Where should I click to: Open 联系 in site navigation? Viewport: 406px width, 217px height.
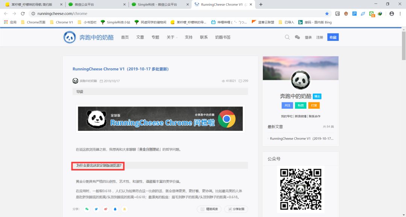pyautogui.click(x=204, y=37)
